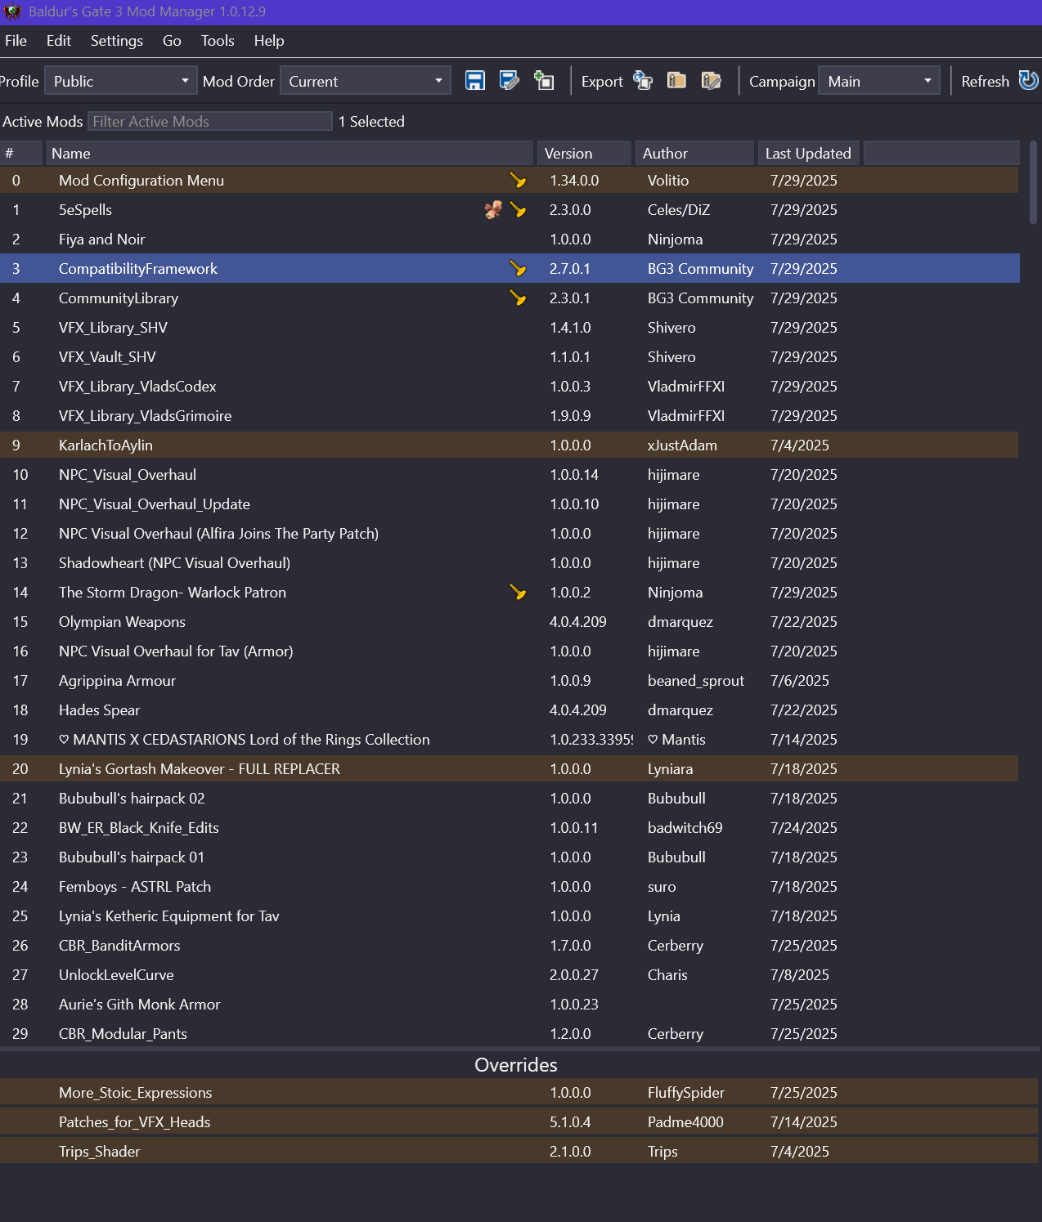This screenshot has width=1042, height=1222.
Task: Click the wrench icon on Mod Configuration Menu row
Action: click(518, 180)
